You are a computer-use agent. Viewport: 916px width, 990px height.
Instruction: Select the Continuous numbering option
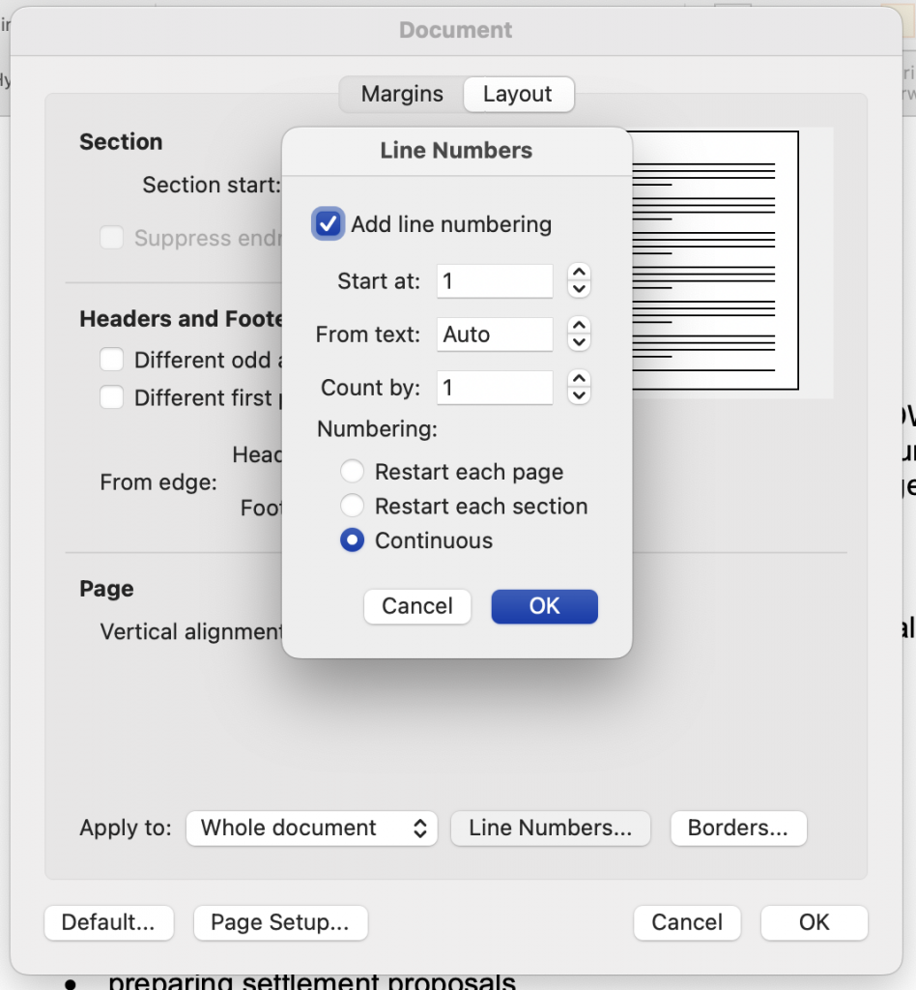pos(352,540)
